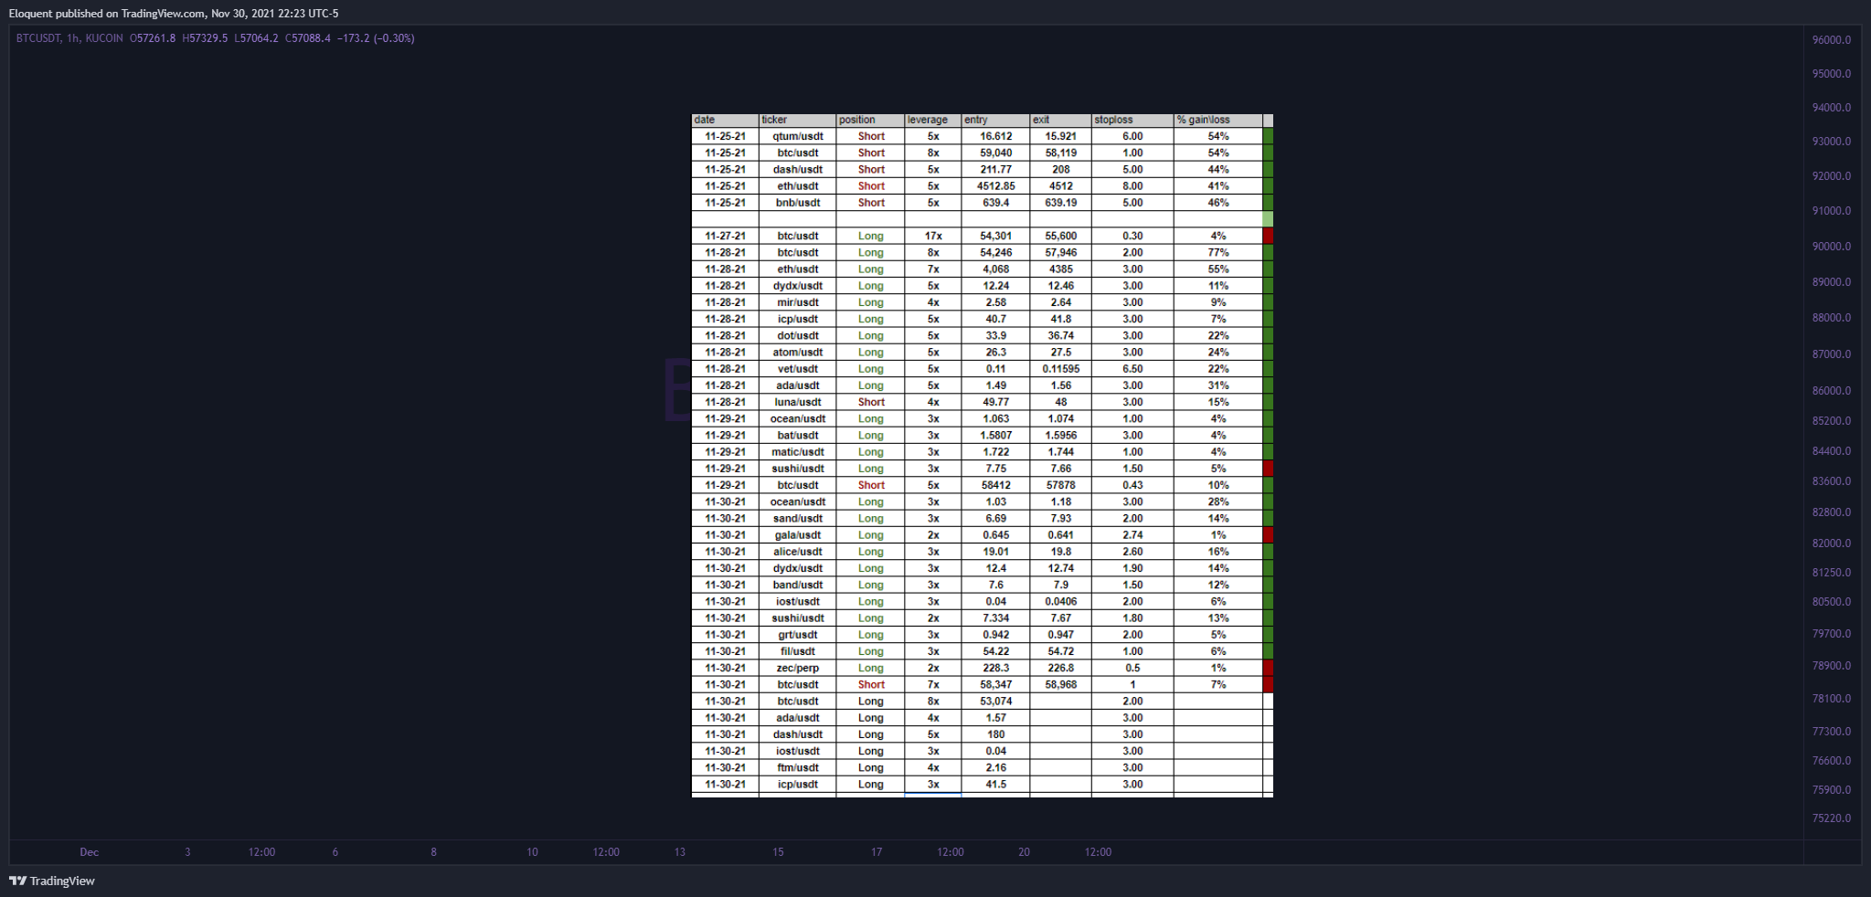Click the 96000.0 price axis label
The image size is (1871, 897).
tap(1832, 40)
